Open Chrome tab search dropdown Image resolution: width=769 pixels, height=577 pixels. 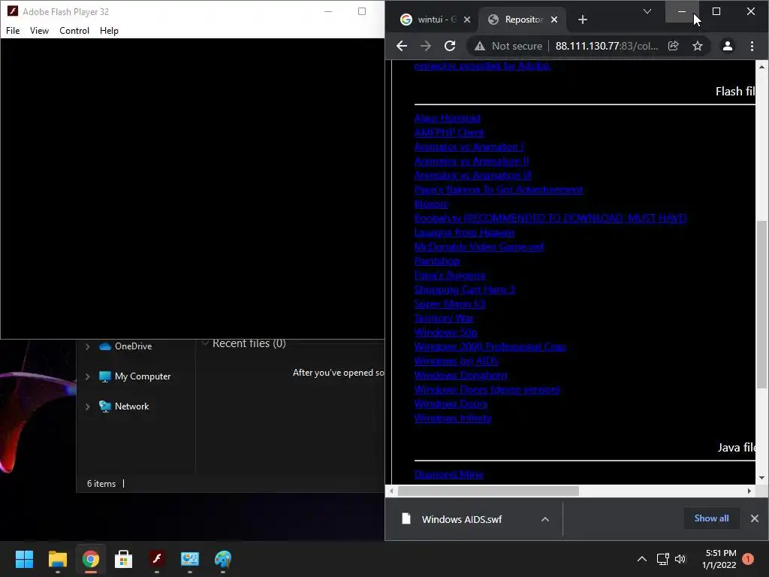pyautogui.click(x=647, y=11)
